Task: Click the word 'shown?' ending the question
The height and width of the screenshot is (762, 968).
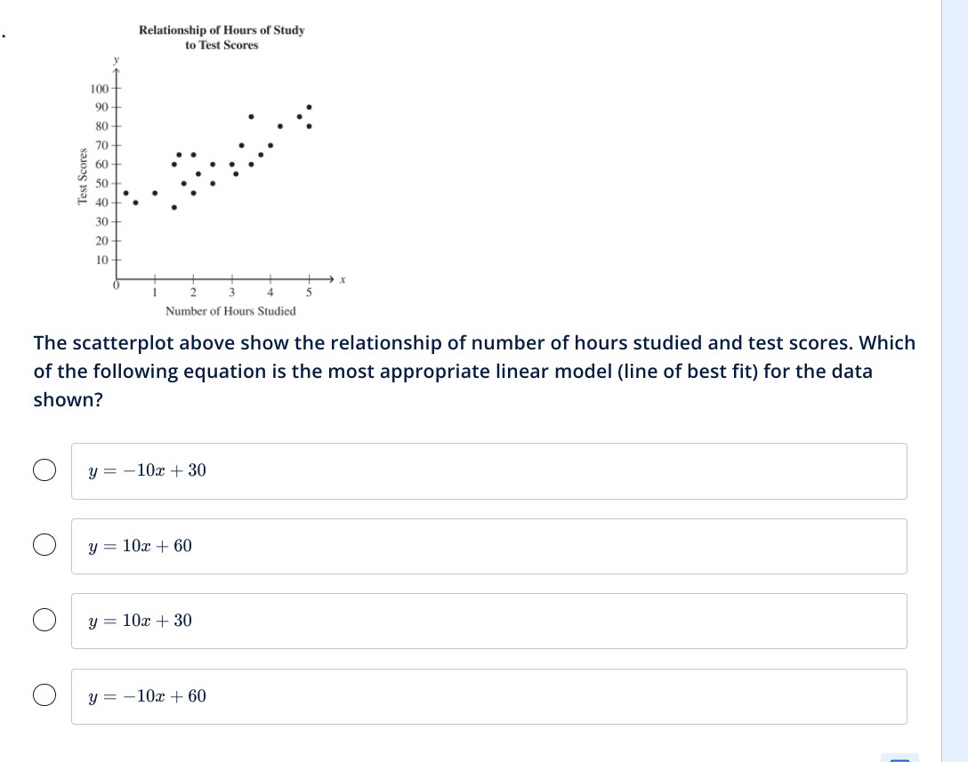Action: tap(68, 400)
